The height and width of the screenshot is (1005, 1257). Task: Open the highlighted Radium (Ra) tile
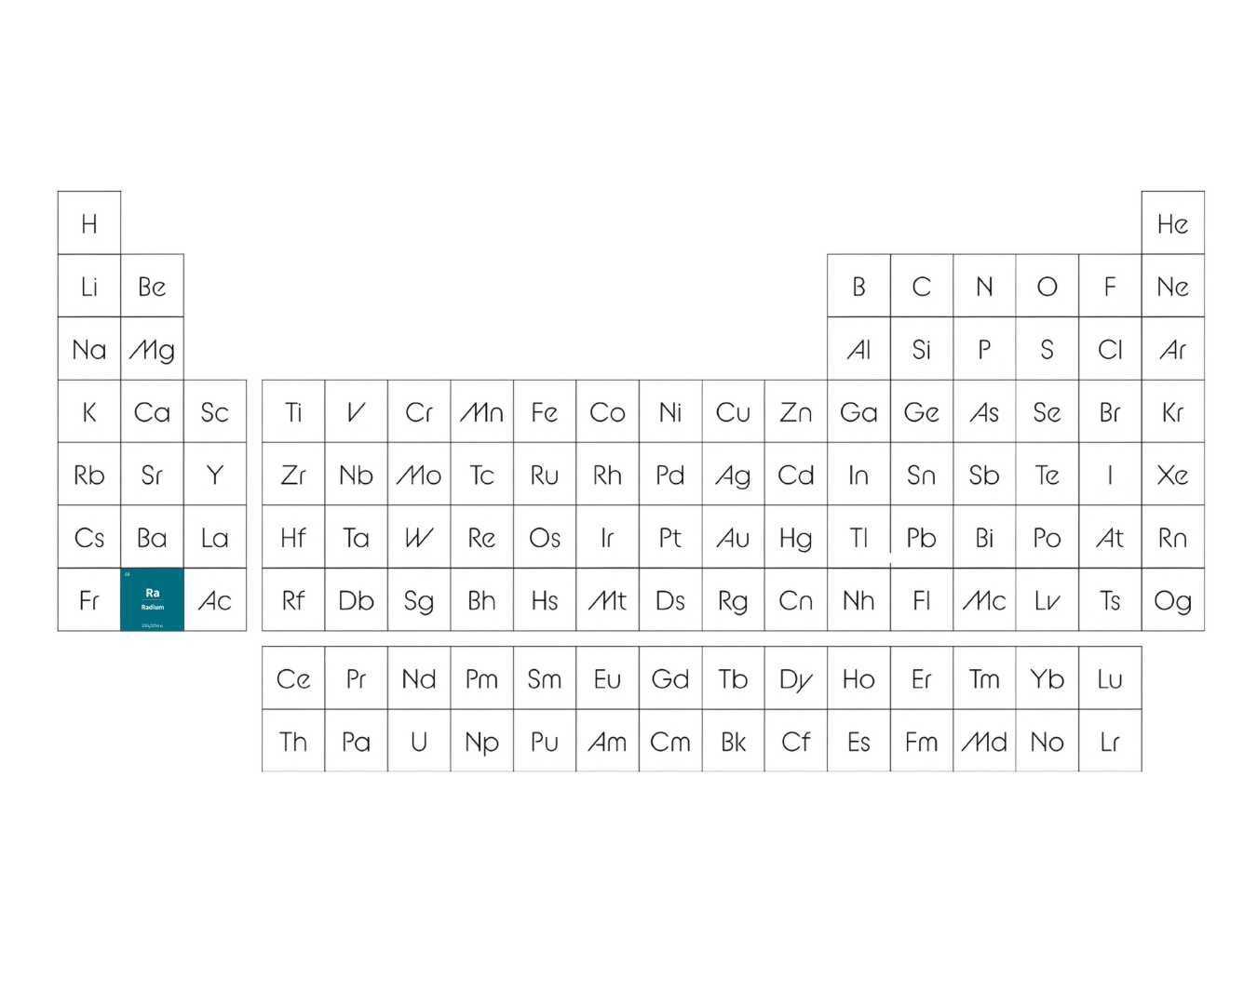pyautogui.click(x=153, y=600)
